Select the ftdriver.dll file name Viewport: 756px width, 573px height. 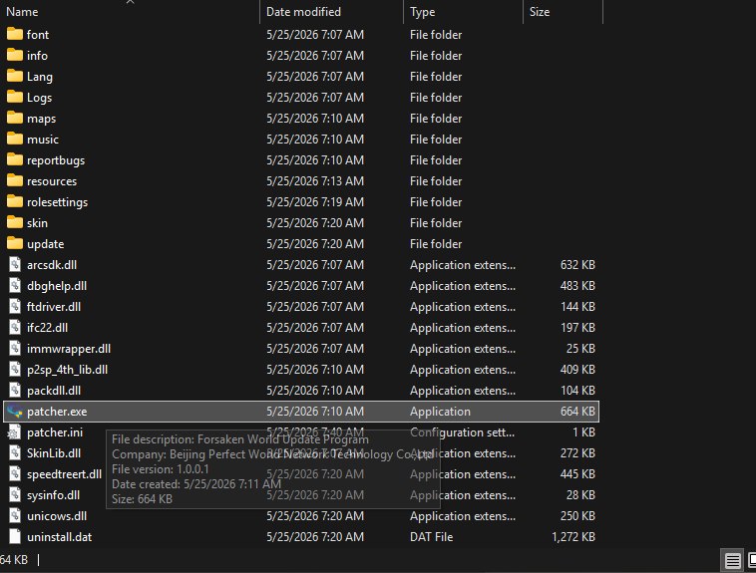[54, 307]
